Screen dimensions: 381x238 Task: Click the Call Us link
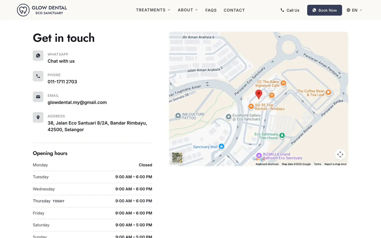tap(290, 10)
